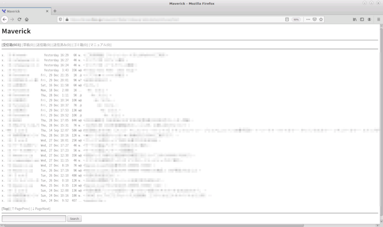Image resolution: width=383 pixels, height=227 pixels.
Task: Open the page actions three-dot menu
Action: [308, 20]
